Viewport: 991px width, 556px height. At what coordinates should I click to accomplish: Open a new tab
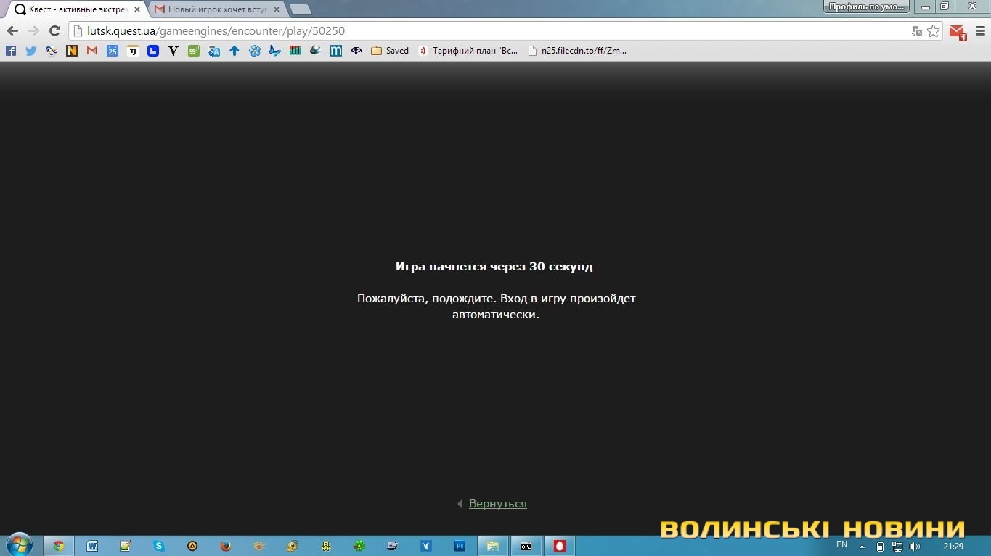click(x=300, y=9)
